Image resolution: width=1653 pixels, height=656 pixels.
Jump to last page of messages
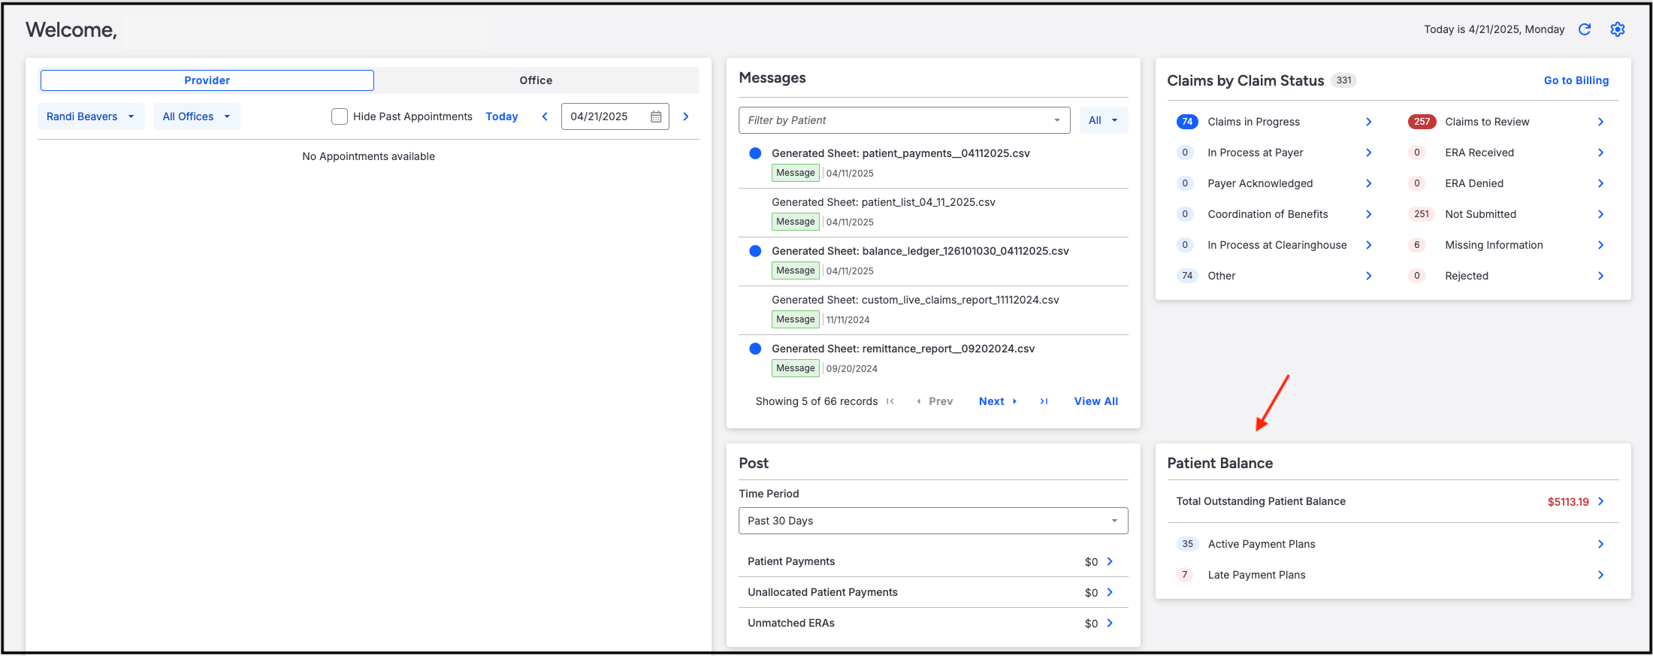pos(1044,401)
